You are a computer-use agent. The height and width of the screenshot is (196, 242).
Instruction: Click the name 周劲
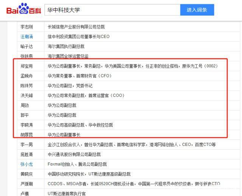[25, 106]
